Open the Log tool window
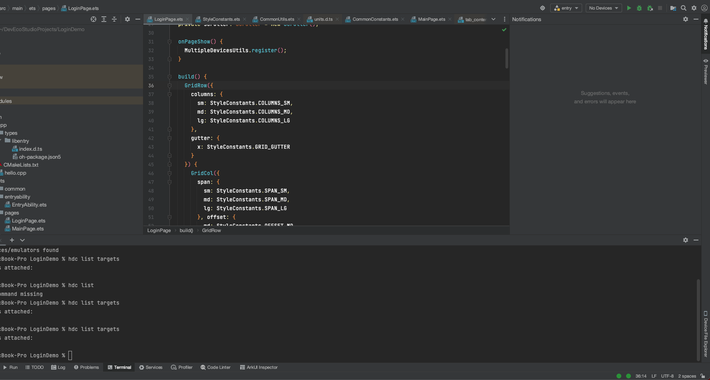The image size is (710, 380). 58,367
